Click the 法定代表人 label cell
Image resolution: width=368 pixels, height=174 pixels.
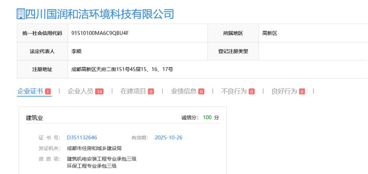(42, 51)
